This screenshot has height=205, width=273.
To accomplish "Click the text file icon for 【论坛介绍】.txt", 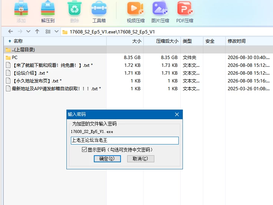I will 8,73.
